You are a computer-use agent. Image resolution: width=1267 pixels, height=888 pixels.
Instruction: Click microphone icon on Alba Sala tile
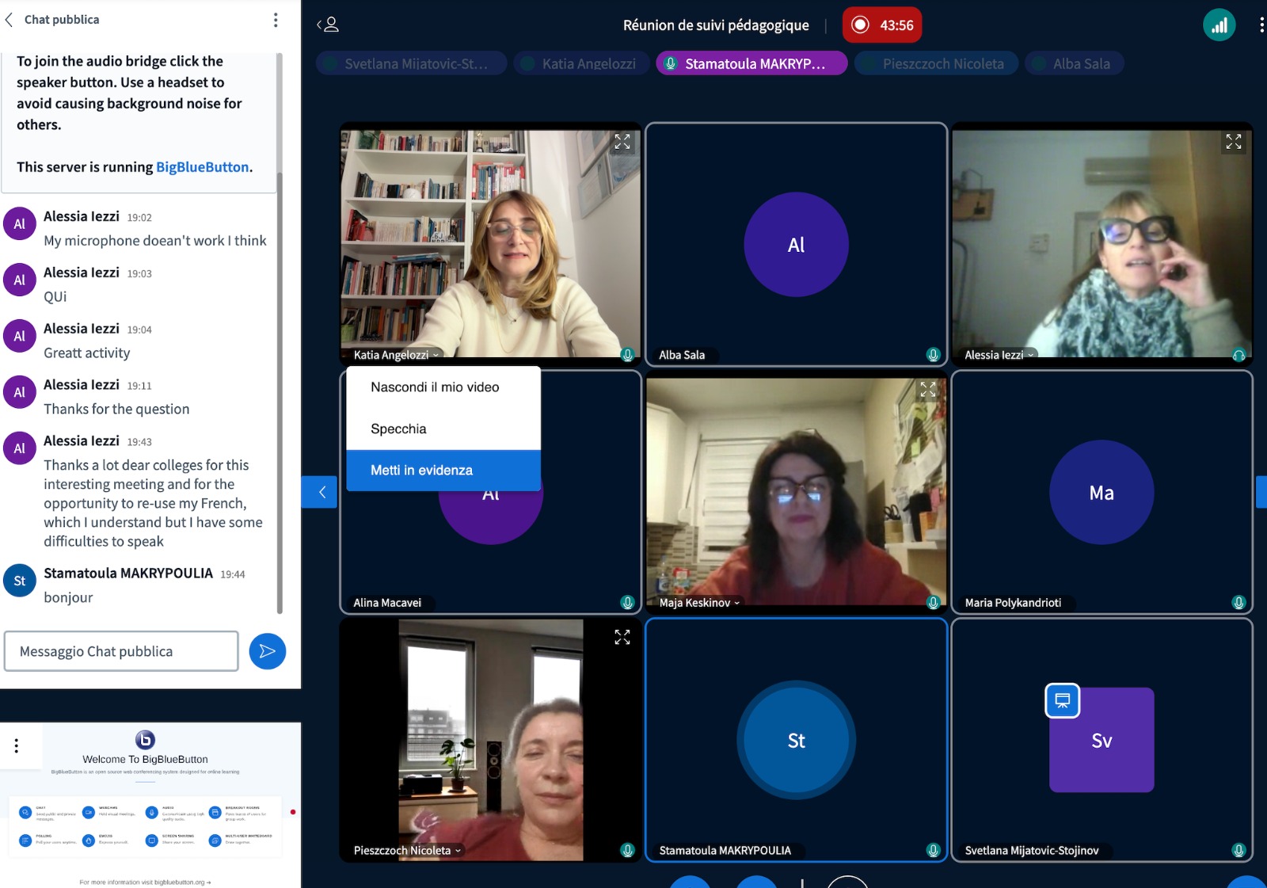[933, 355]
